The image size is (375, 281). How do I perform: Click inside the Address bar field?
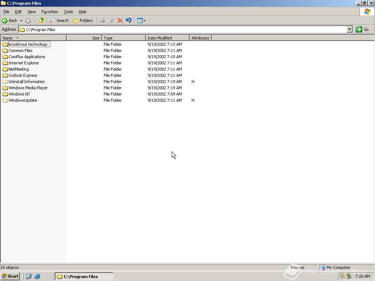pyautogui.click(x=183, y=29)
